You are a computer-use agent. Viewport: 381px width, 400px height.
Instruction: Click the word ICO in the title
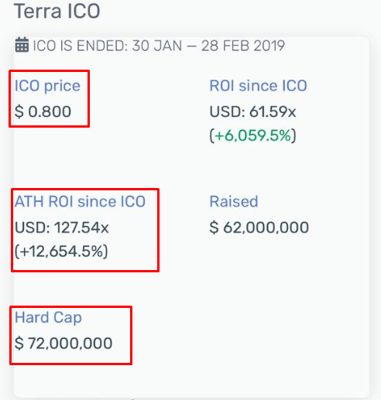(84, 12)
